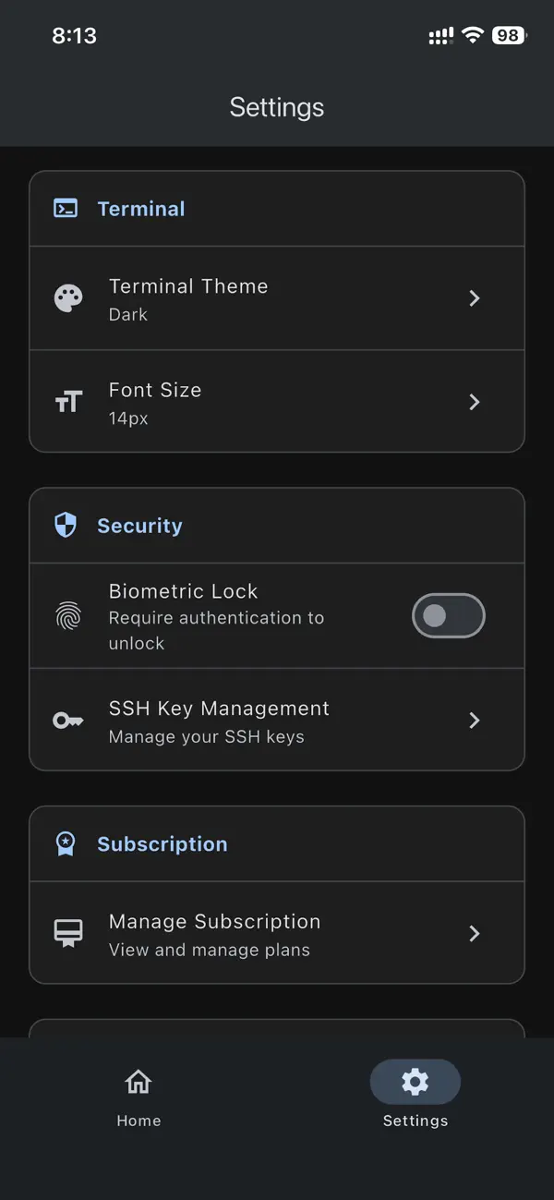The height and width of the screenshot is (1200, 554).
Task: Click the award badge icon in Subscription header
Action: [66, 843]
